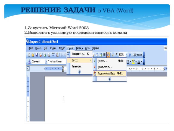Viewport: 174px width, 131px height.
Task: Click the Permission icon with the red sign
Action: [41, 55]
